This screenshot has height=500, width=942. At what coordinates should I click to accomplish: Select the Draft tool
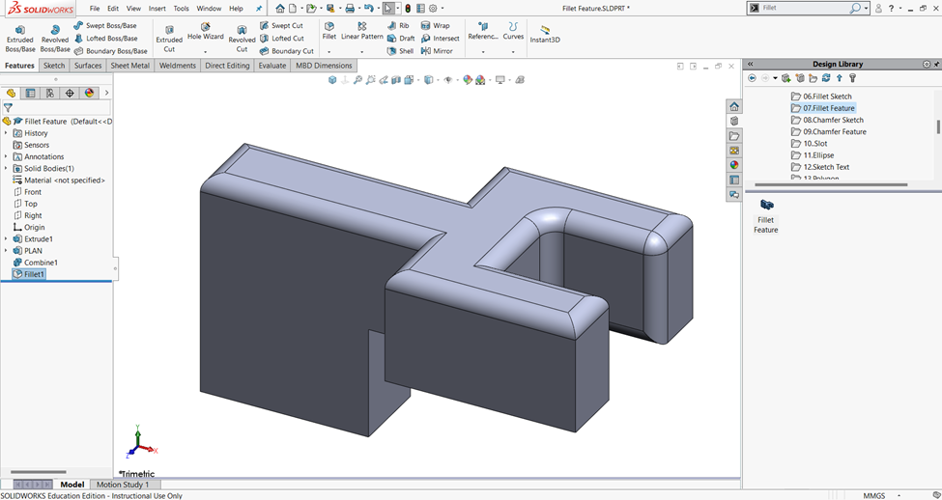coord(401,39)
